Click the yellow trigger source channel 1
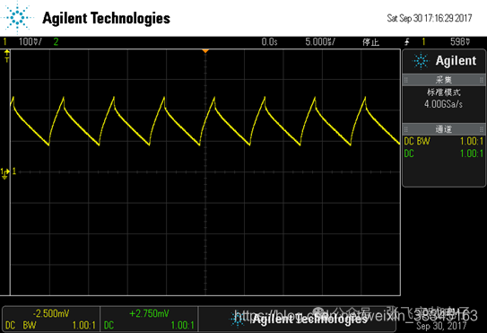The width and height of the screenshot is (487, 333). 423,41
